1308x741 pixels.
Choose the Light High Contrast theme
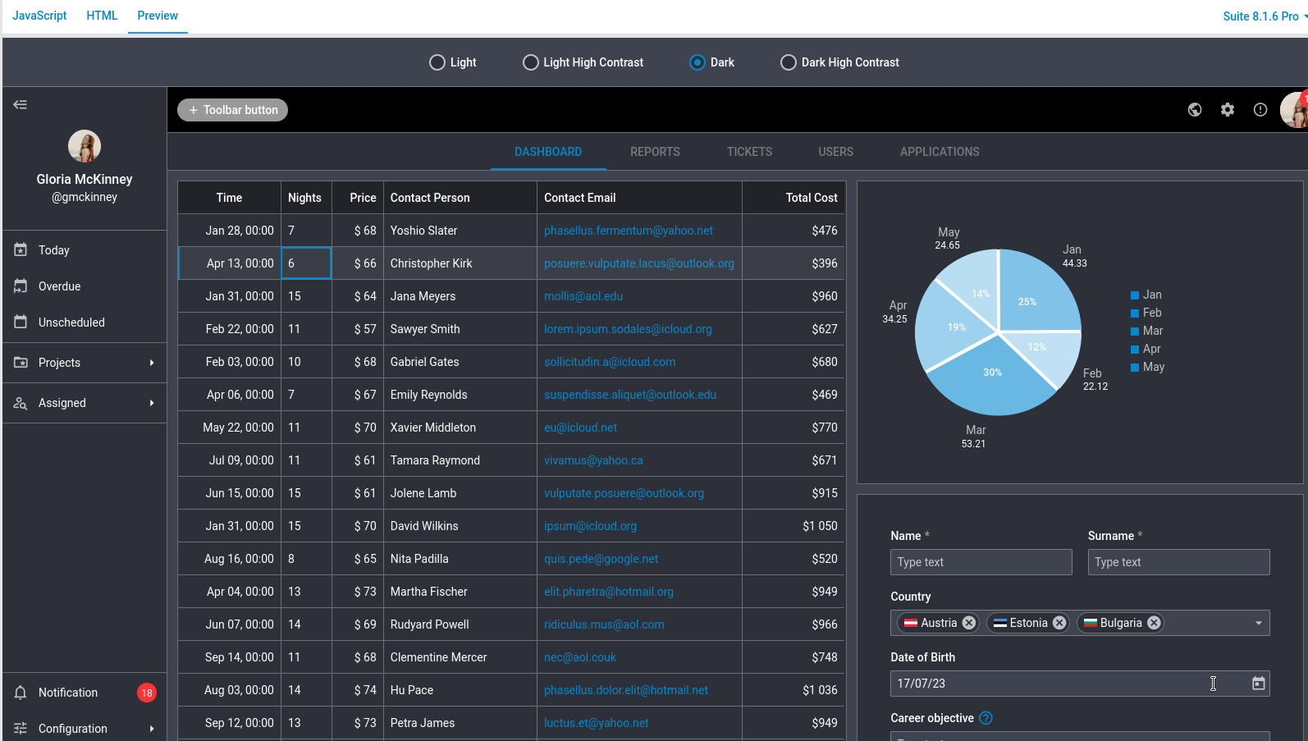531,62
